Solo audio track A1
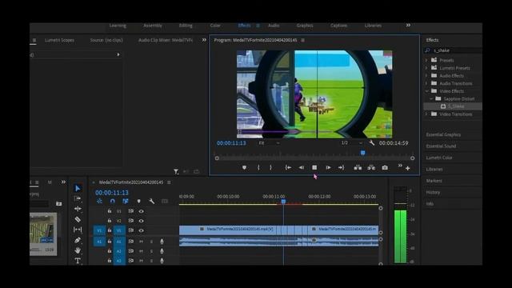The width and height of the screenshot is (512, 288). [x=151, y=242]
